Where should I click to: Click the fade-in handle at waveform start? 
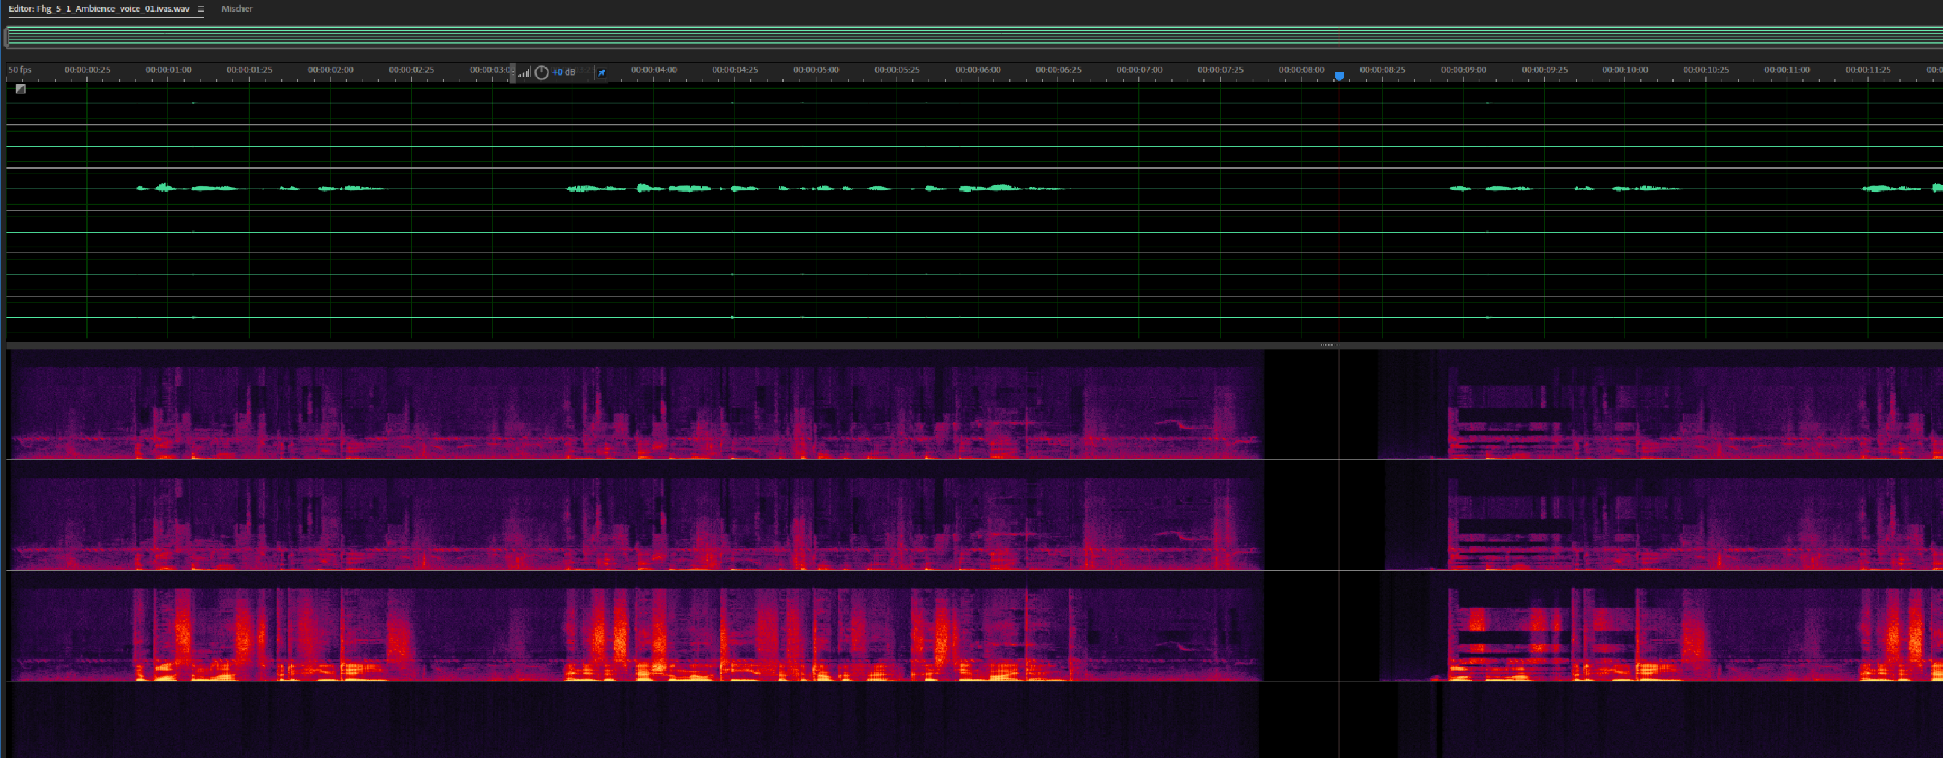[20, 89]
